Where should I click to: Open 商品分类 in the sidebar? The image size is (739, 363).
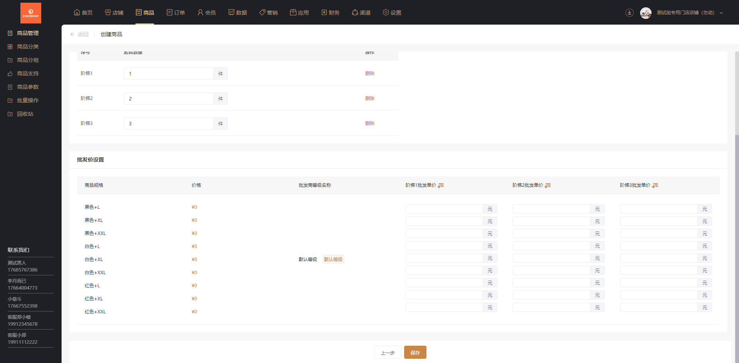(28, 47)
